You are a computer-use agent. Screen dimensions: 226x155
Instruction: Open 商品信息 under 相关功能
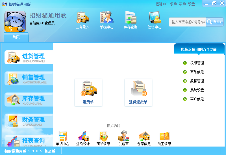tap(103, 138)
